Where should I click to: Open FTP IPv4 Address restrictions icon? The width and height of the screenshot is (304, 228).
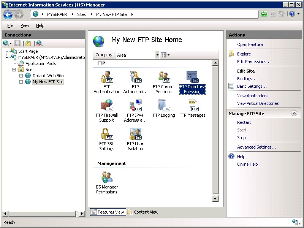[x=135, y=105]
